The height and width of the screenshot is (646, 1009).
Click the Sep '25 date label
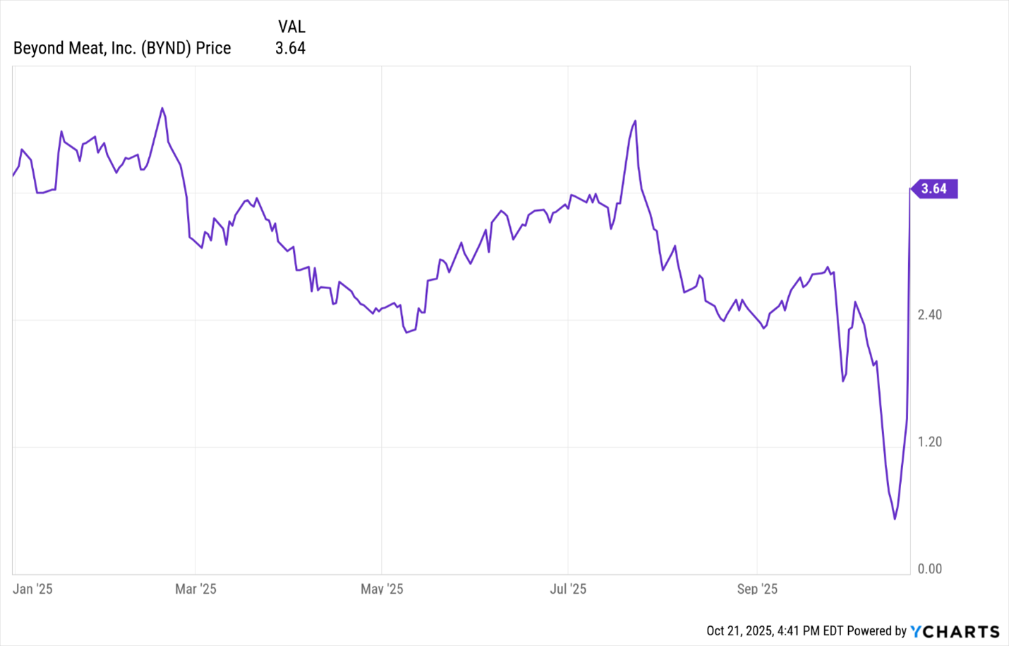tap(757, 589)
